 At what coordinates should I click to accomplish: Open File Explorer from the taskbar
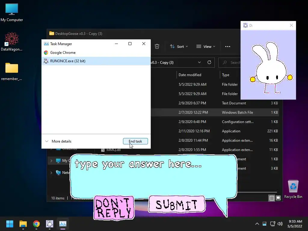click(x=23, y=224)
